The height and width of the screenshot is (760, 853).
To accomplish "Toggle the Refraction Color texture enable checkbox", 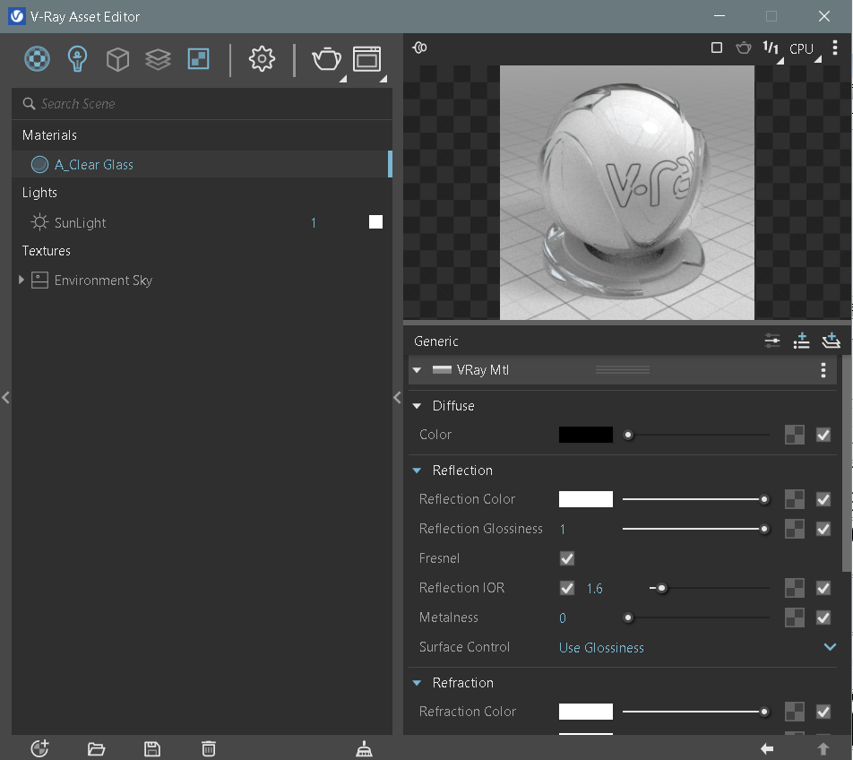I will click(x=823, y=711).
